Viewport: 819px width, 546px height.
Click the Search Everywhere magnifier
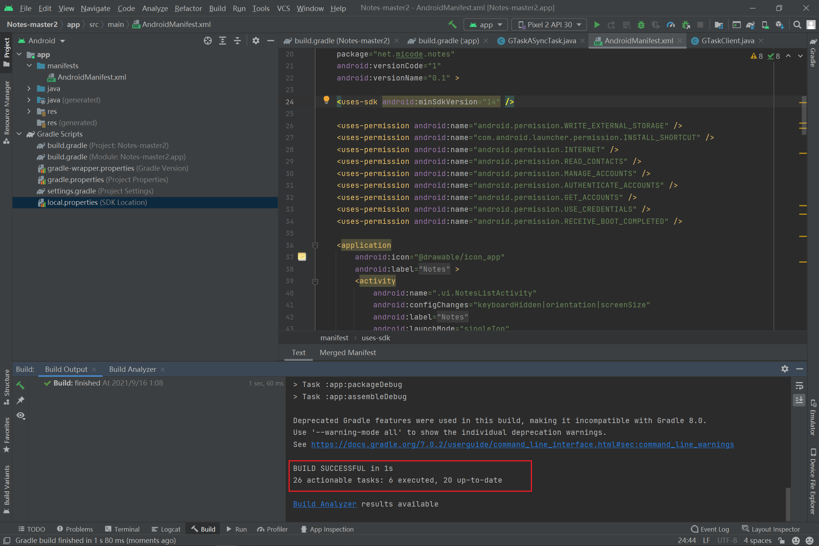point(797,25)
